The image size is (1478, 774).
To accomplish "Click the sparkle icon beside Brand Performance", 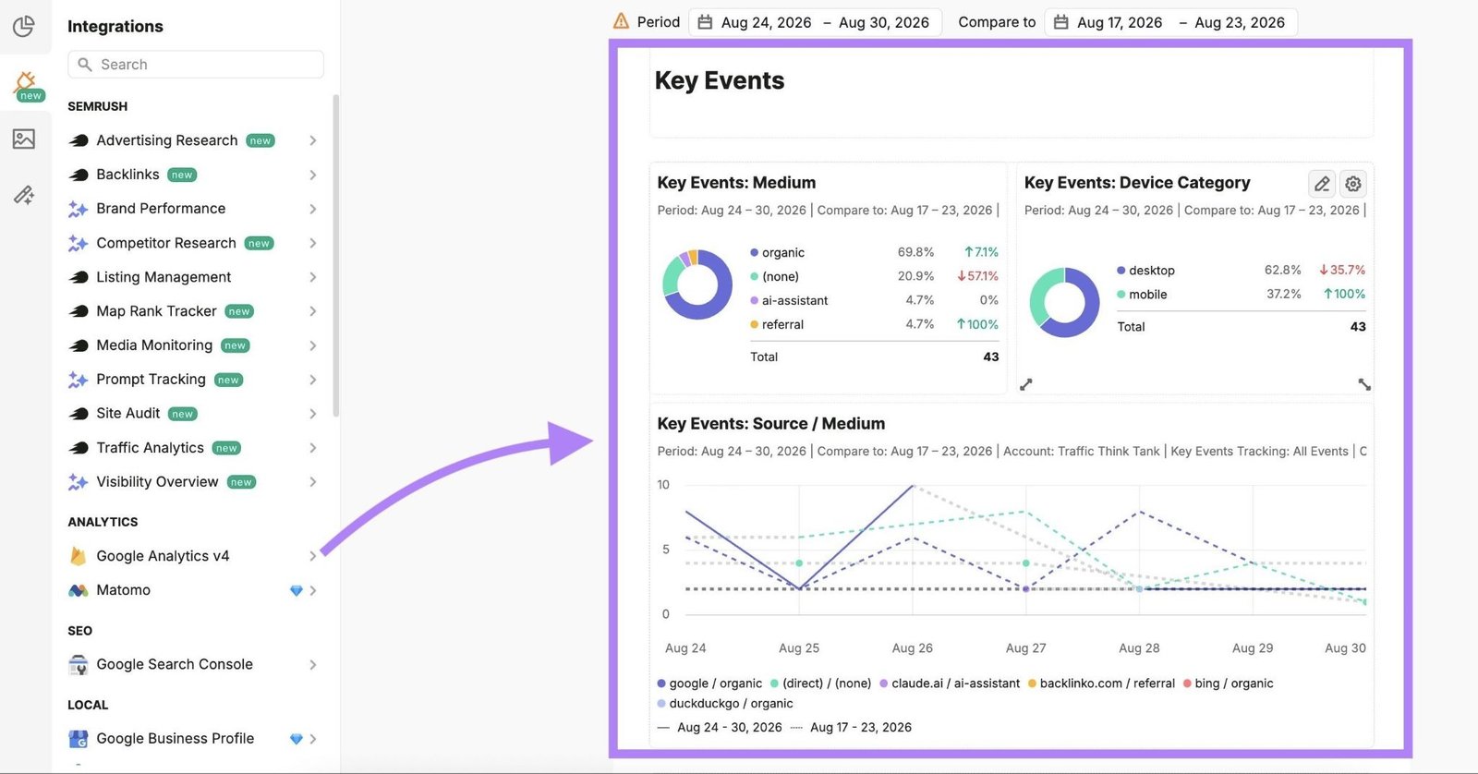I will [x=79, y=209].
